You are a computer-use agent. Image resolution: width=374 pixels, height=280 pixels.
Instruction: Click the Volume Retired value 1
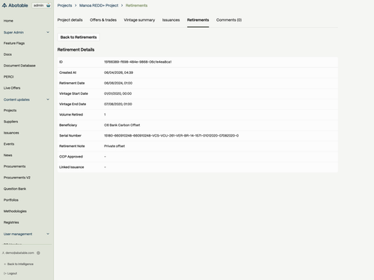pyautogui.click(x=105, y=115)
